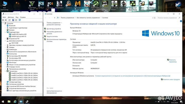Open 'Этот компьютер' desktop icon
Screen dimensions: 185x104
[x=4, y=6]
